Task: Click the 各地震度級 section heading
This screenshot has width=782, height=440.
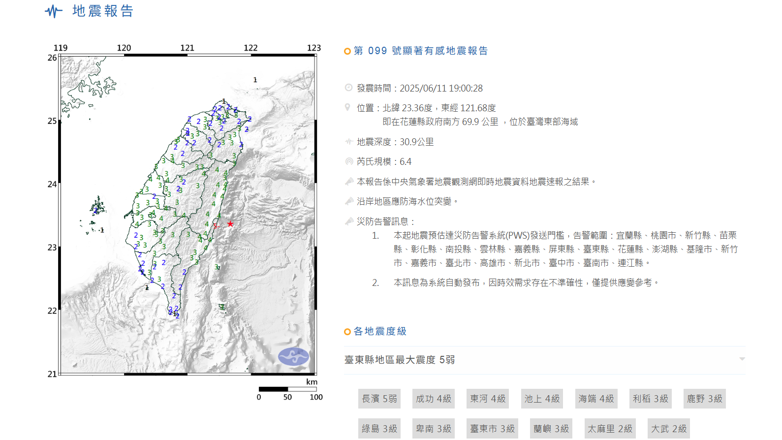Action: (380, 331)
